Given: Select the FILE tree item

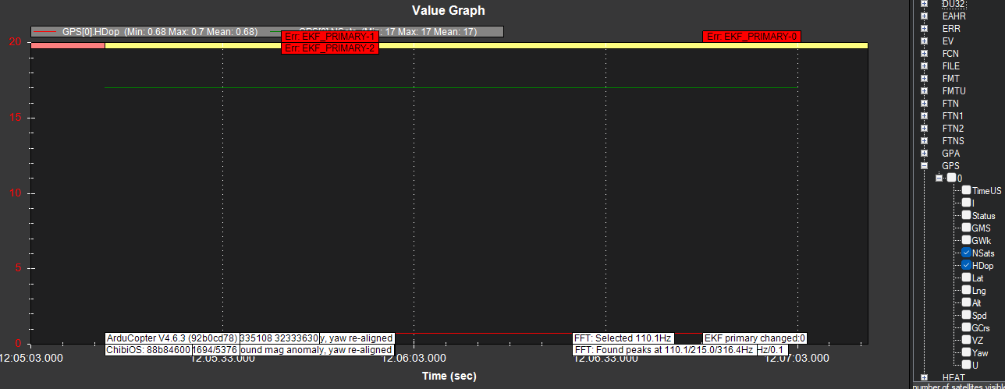Looking at the screenshot, I should (x=950, y=66).
